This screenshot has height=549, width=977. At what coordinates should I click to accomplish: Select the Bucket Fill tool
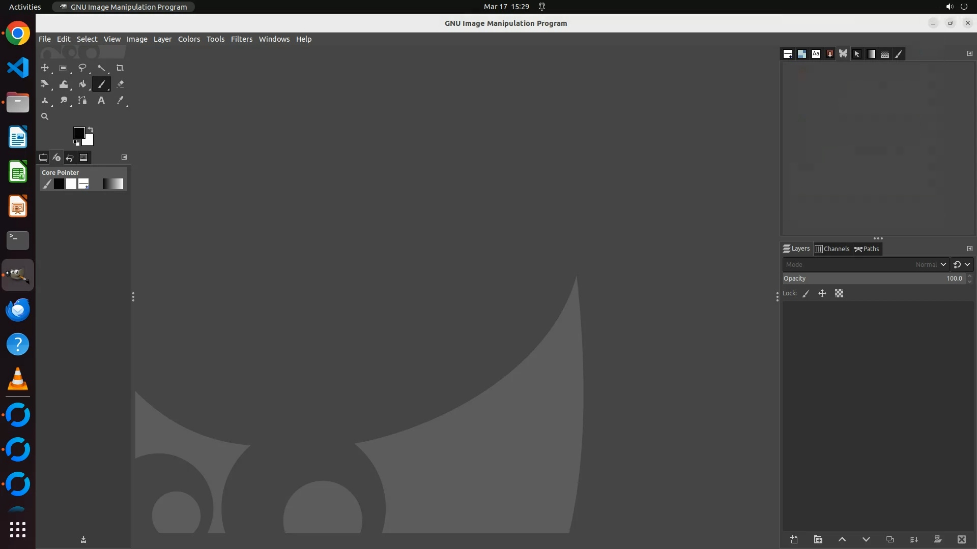click(82, 84)
